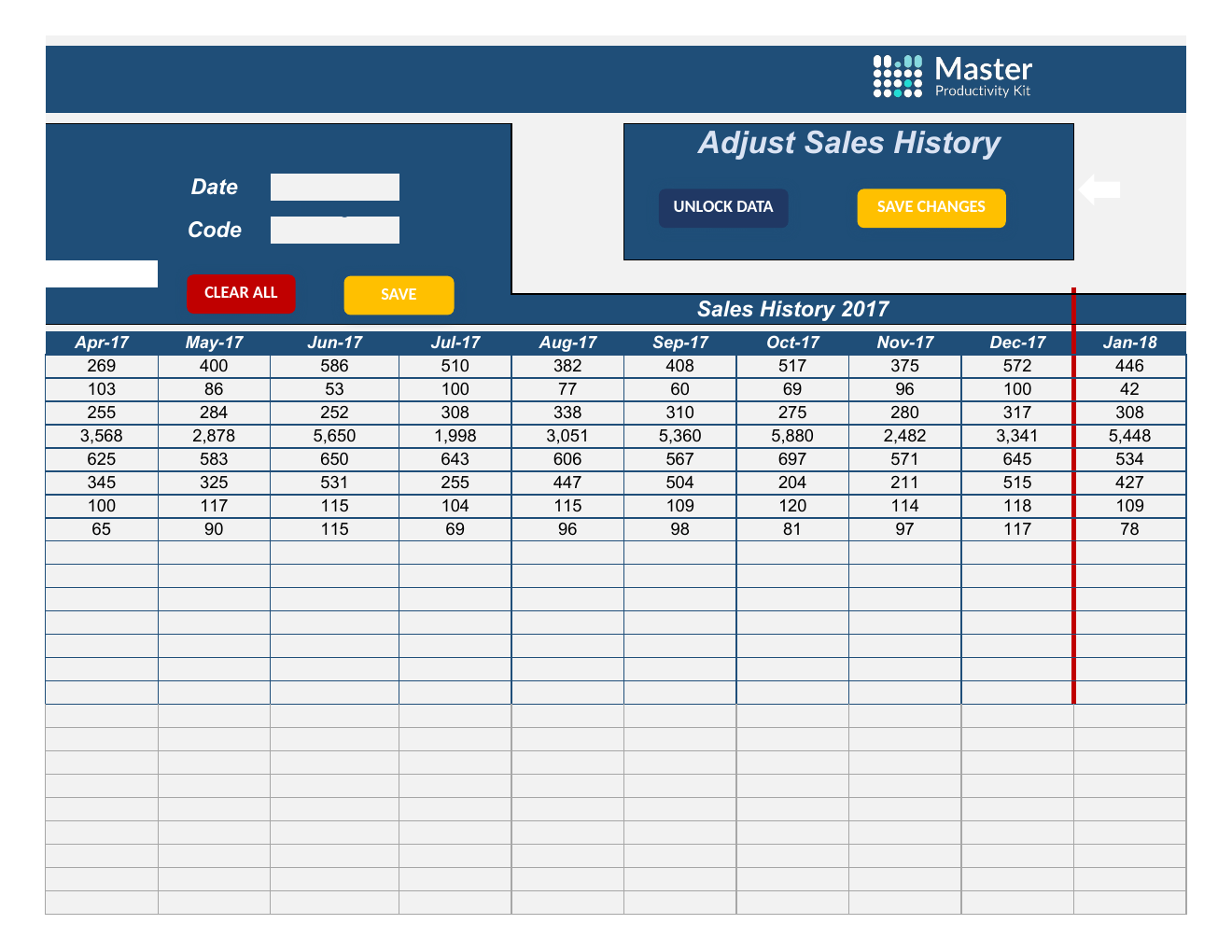Click the cell containing 2,878

point(214,436)
